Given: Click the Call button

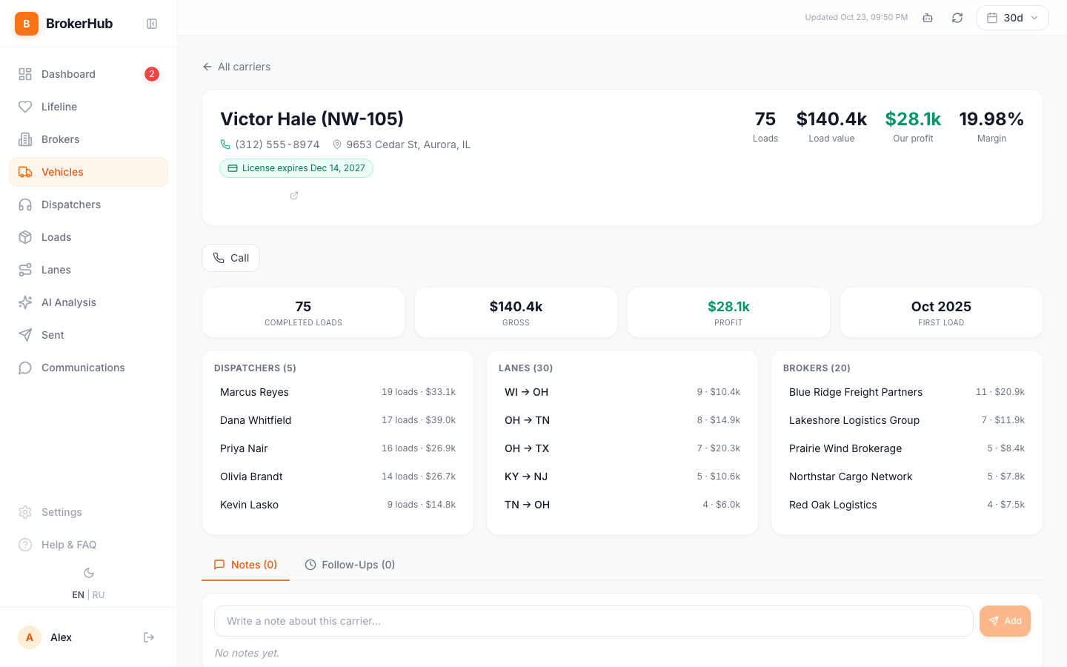Looking at the screenshot, I should pyautogui.click(x=231, y=258).
